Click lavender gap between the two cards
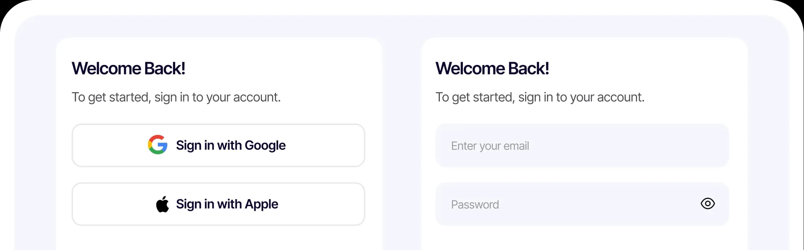Image resolution: width=804 pixels, height=250 pixels. [x=402, y=141]
